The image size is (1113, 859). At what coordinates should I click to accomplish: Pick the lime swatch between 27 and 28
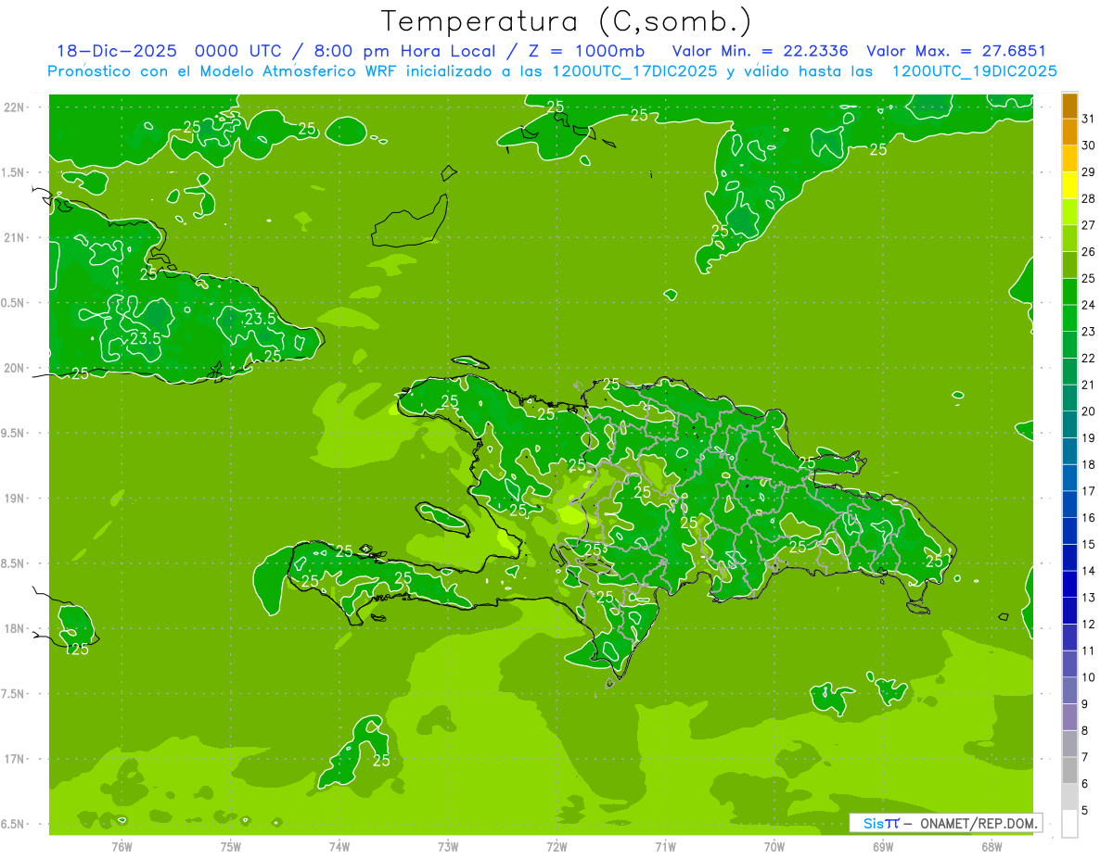pyautogui.click(x=1069, y=211)
